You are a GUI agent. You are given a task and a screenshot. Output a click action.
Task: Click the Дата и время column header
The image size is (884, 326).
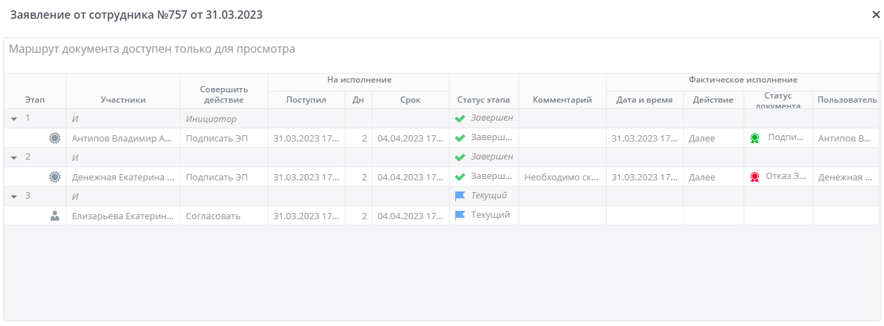coord(645,100)
